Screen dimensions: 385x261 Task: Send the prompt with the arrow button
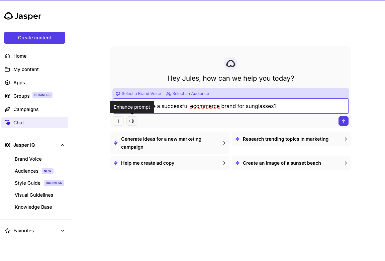pyautogui.click(x=344, y=121)
